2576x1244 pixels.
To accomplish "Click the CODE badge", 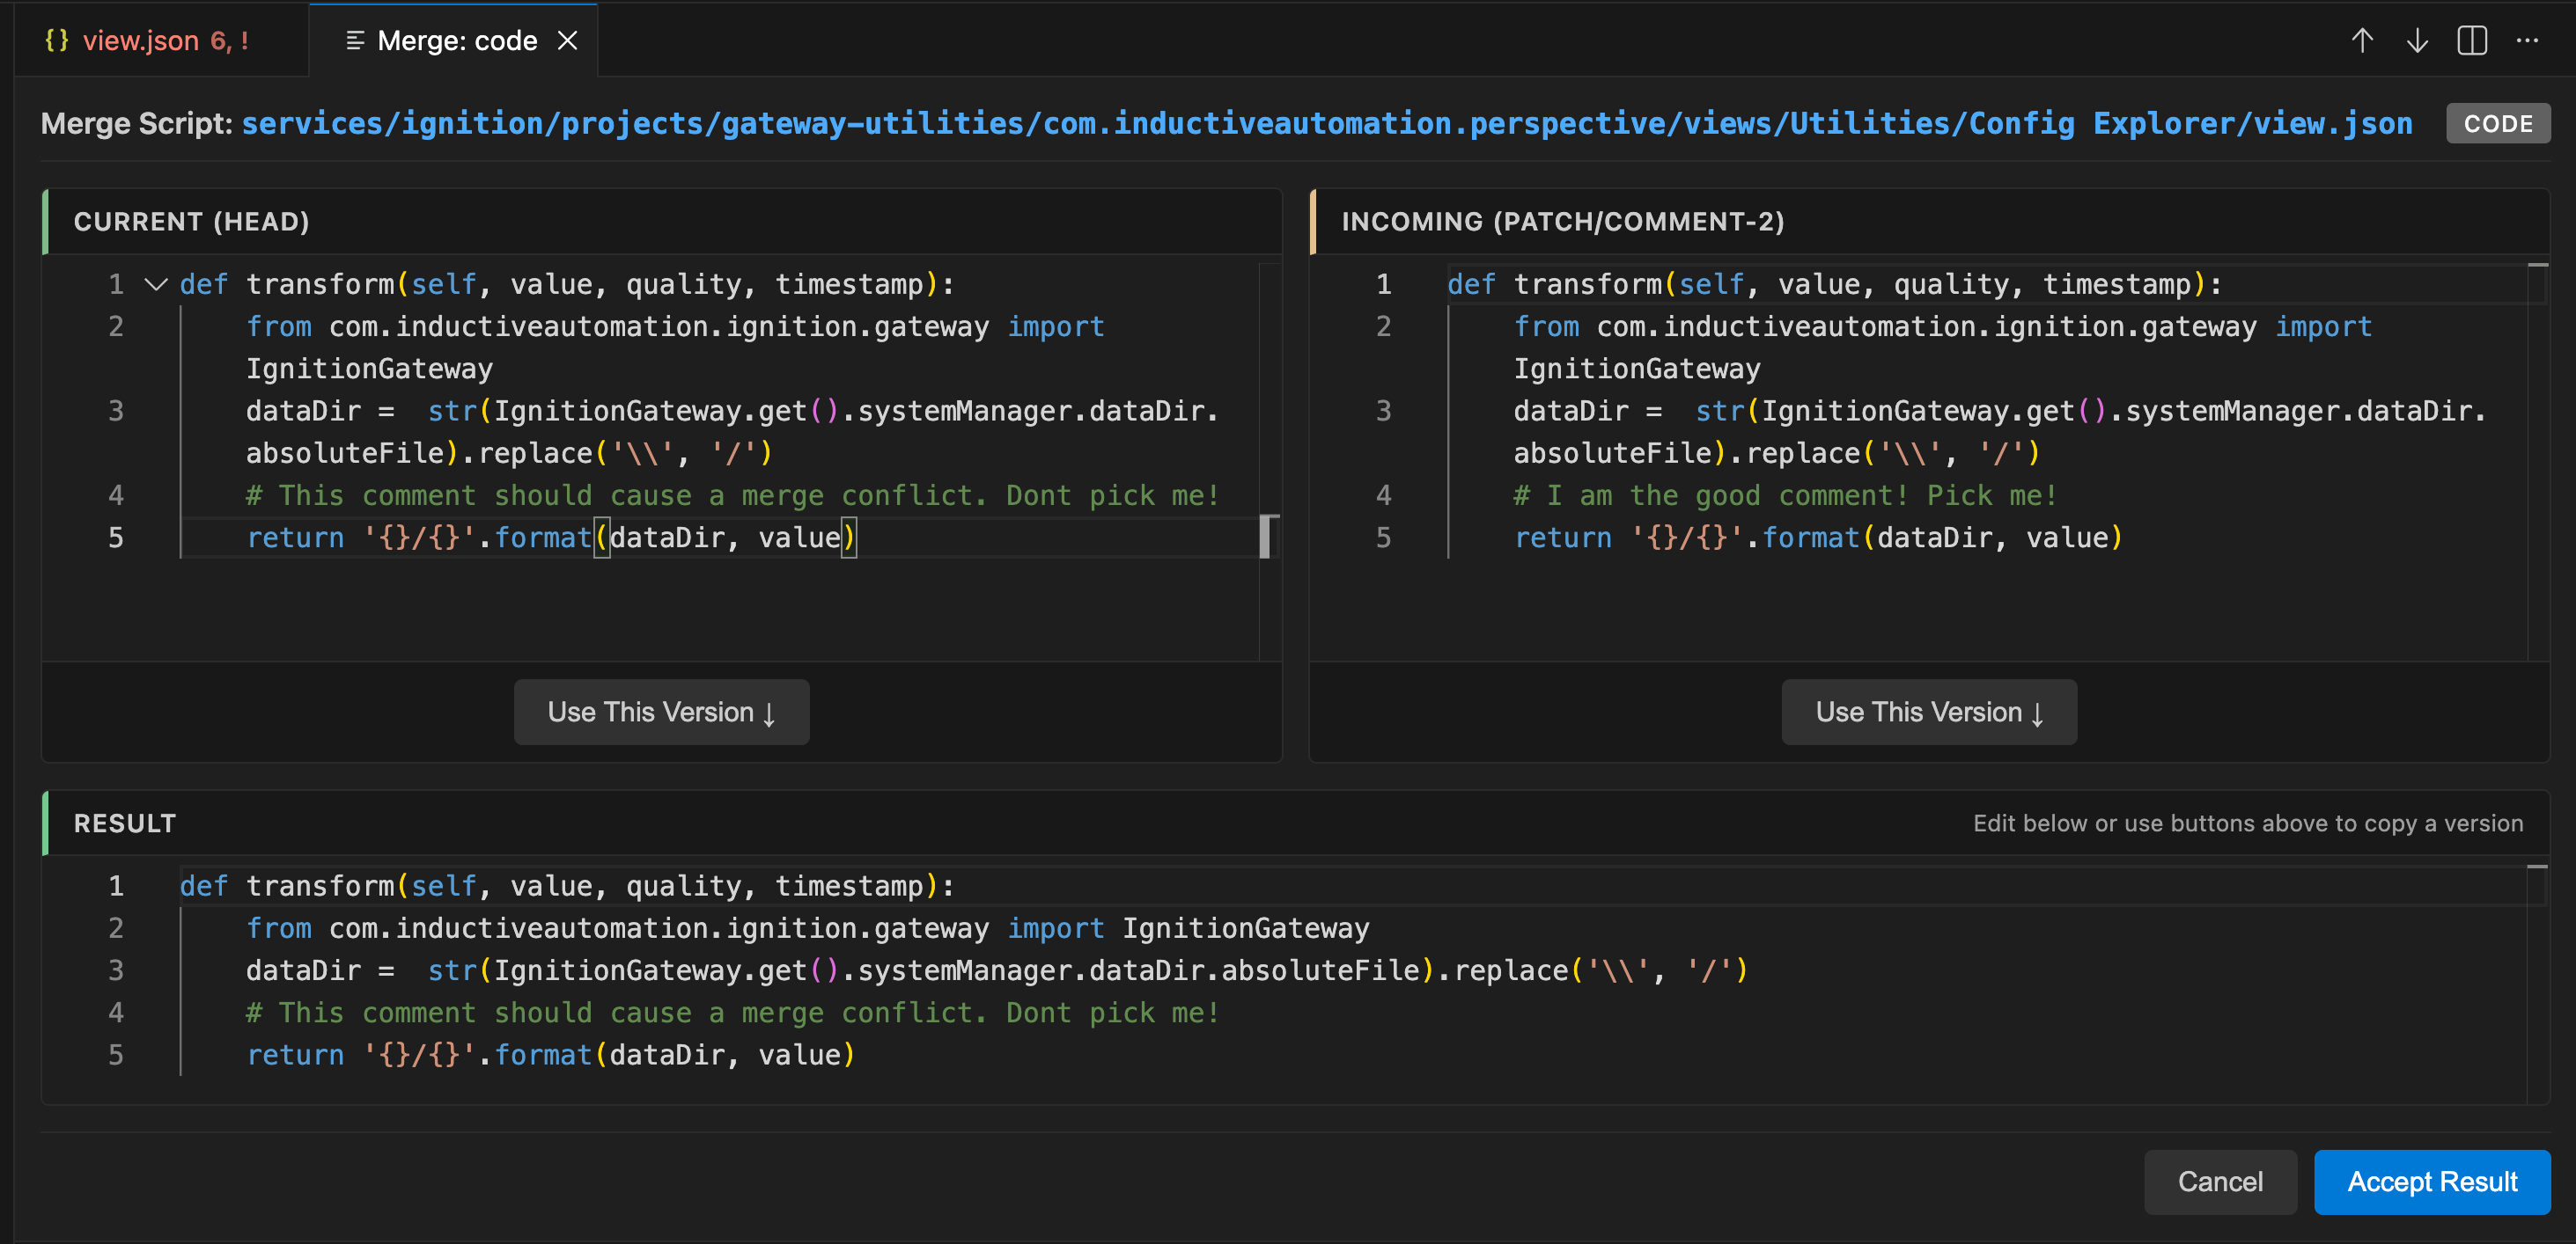I will click(2498, 124).
